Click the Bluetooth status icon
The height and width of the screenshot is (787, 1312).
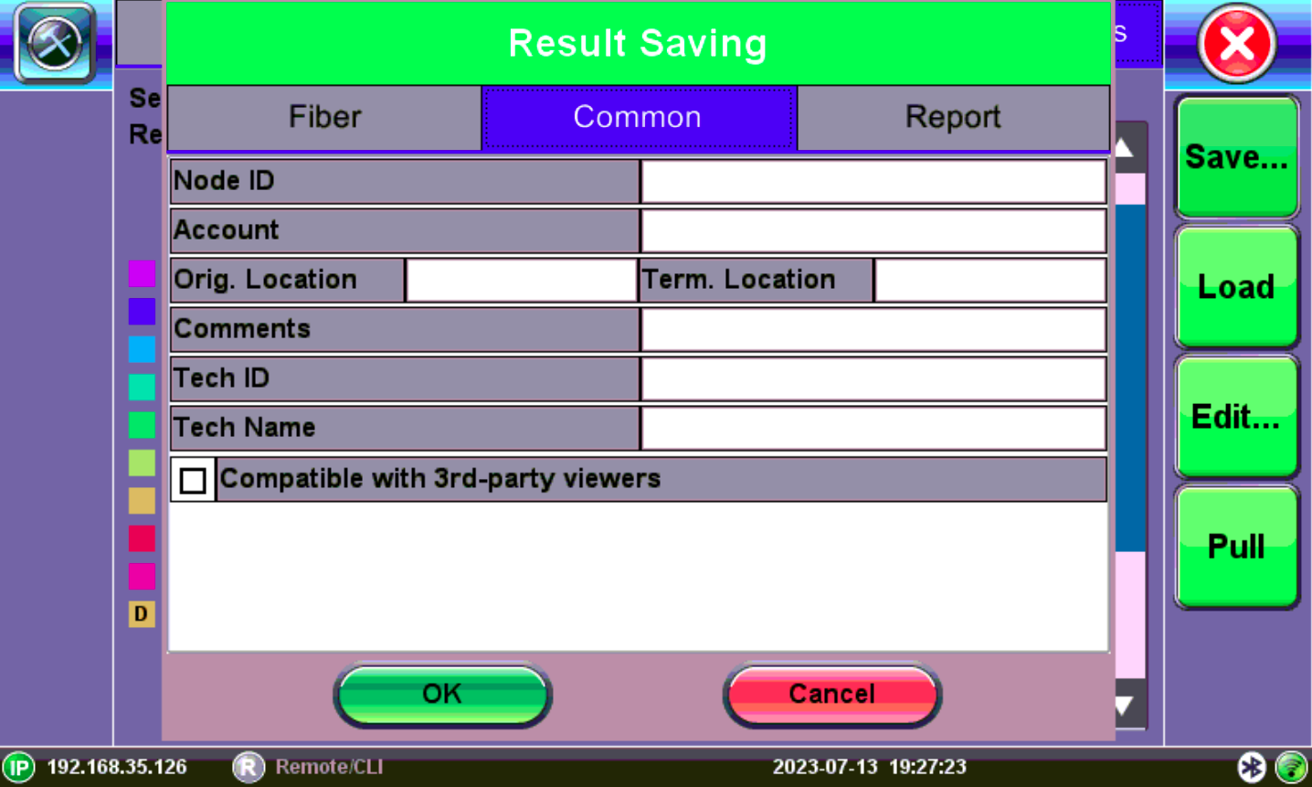point(1251,767)
